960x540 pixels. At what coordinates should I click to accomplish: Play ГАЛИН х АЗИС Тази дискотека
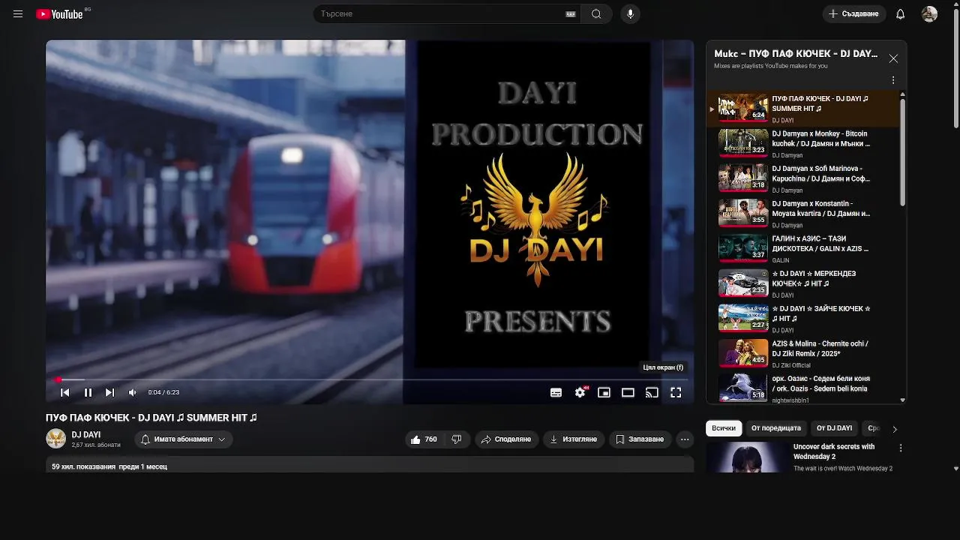click(x=802, y=249)
